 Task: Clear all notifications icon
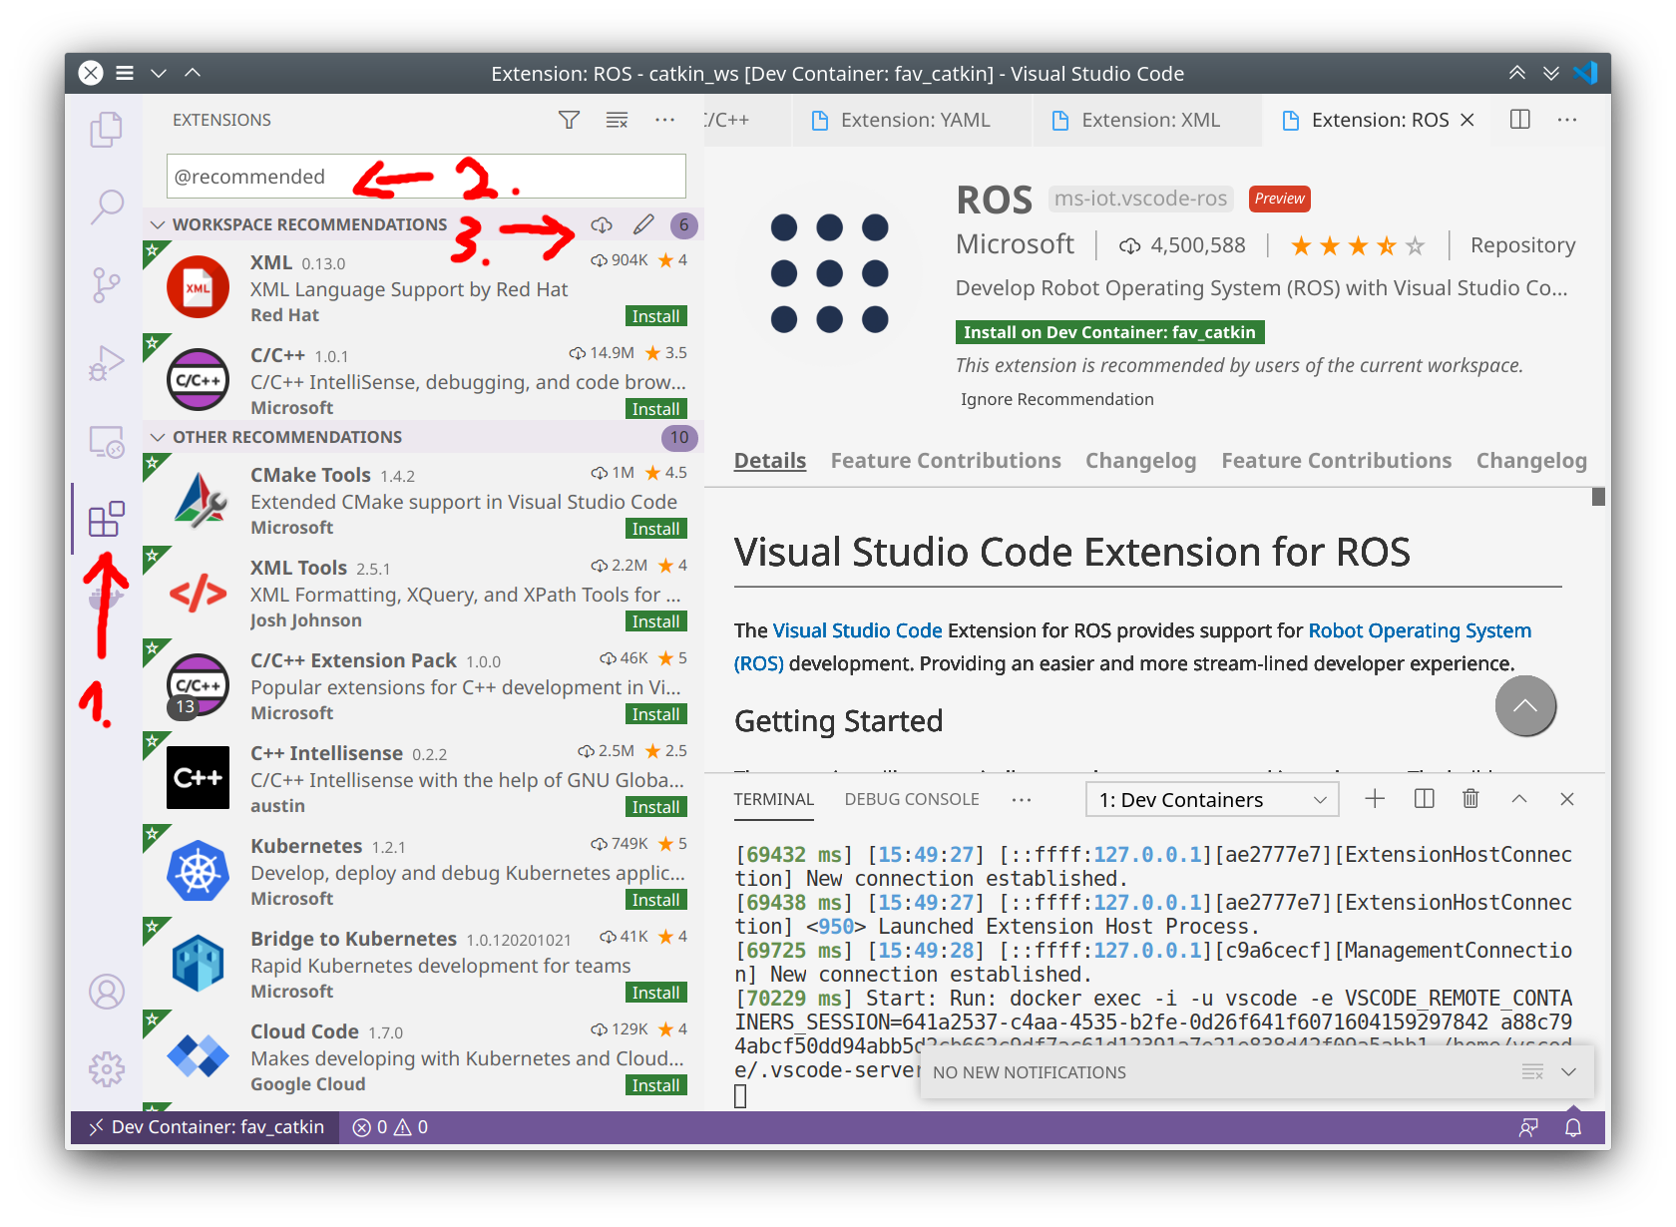pos(1533,1072)
